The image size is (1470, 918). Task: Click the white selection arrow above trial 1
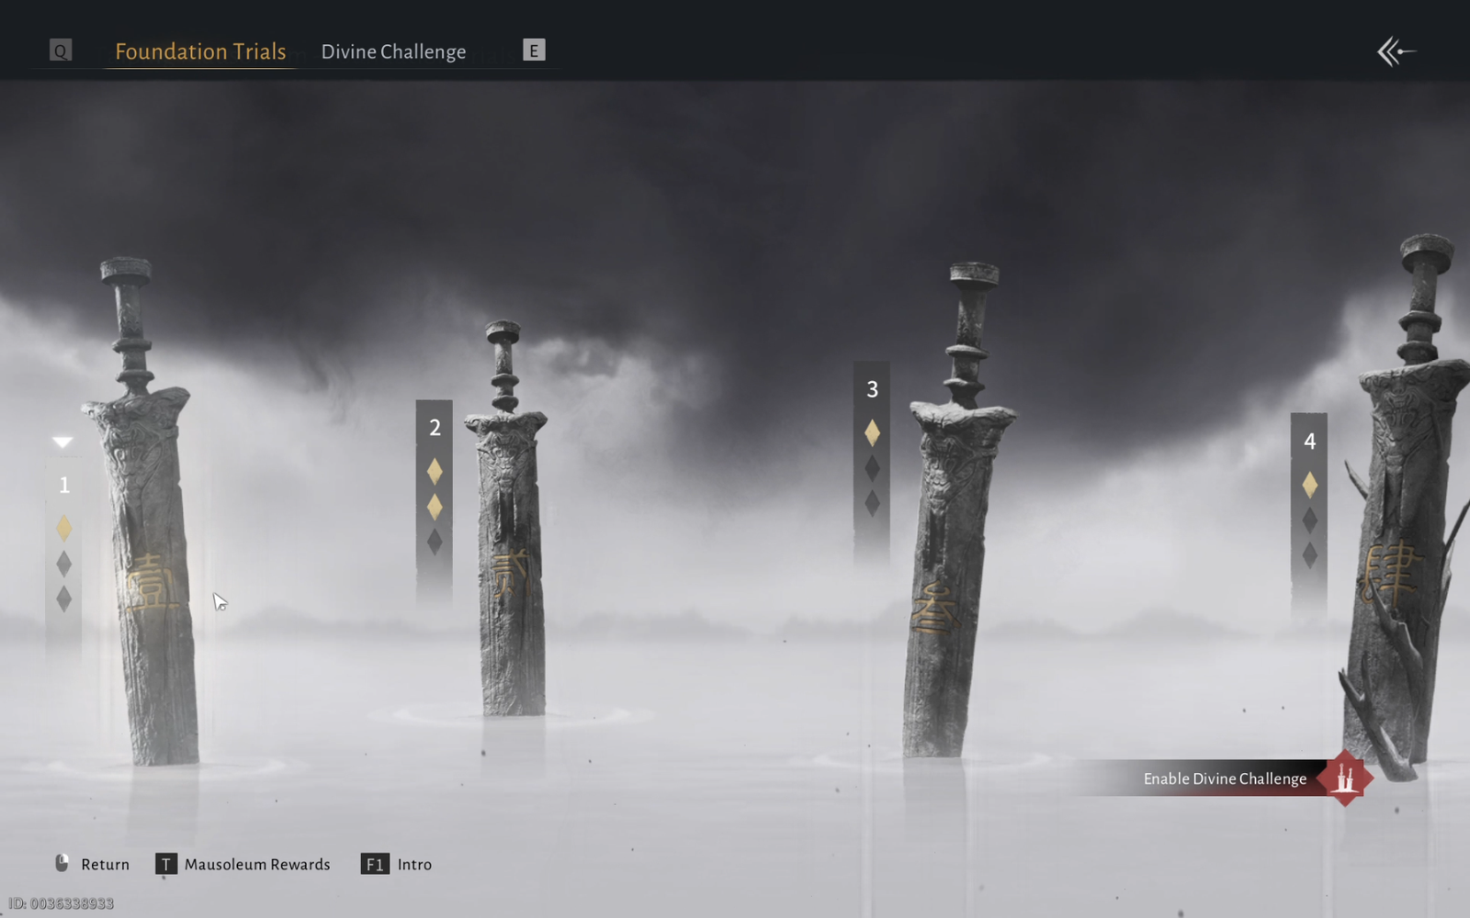pos(62,442)
